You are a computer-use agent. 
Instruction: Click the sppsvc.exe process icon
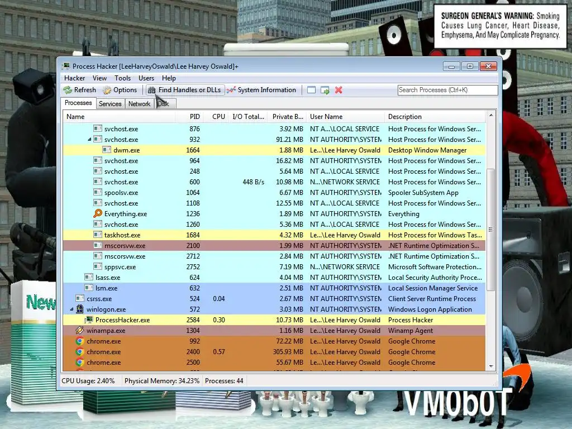pos(97,266)
